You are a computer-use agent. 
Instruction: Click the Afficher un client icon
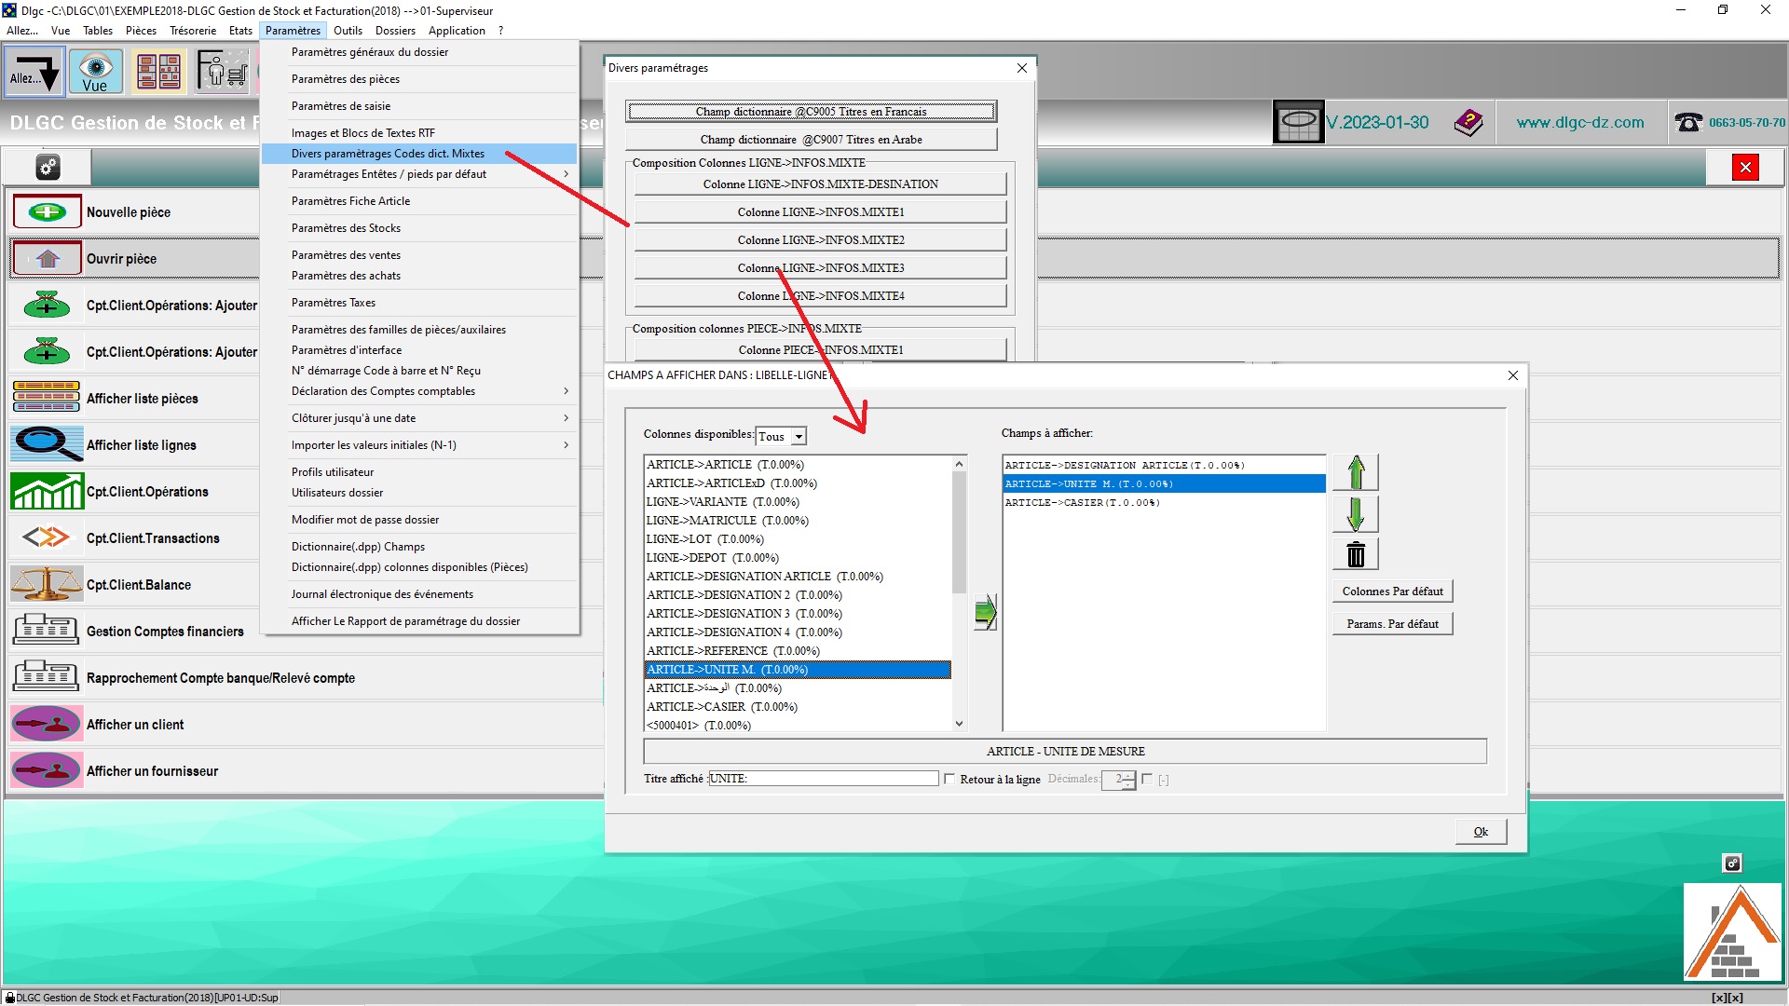point(47,724)
